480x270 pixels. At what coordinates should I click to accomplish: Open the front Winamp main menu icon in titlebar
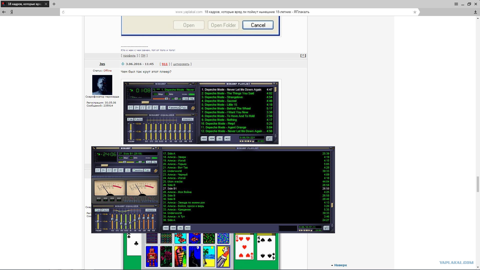click(94, 148)
